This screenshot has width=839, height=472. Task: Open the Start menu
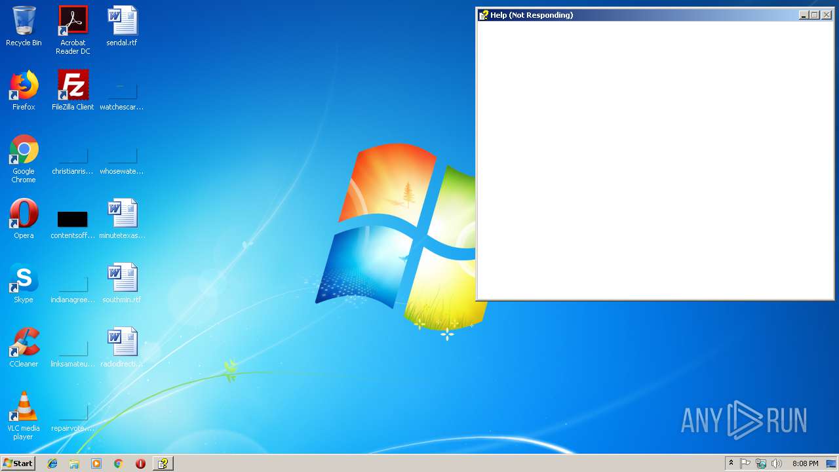(x=18, y=463)
